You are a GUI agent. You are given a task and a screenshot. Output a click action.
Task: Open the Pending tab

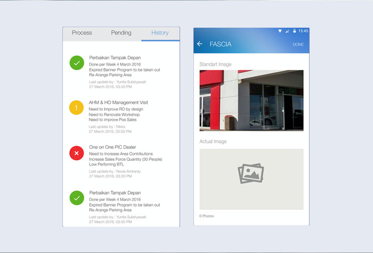pos(121,33)
